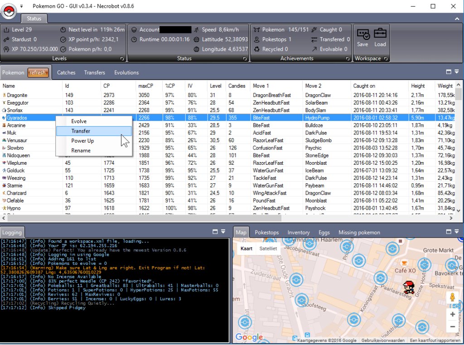The image size is (464, 345).
Task: Open Pokemon panel options dropdown
Action: tap(457, 72)
